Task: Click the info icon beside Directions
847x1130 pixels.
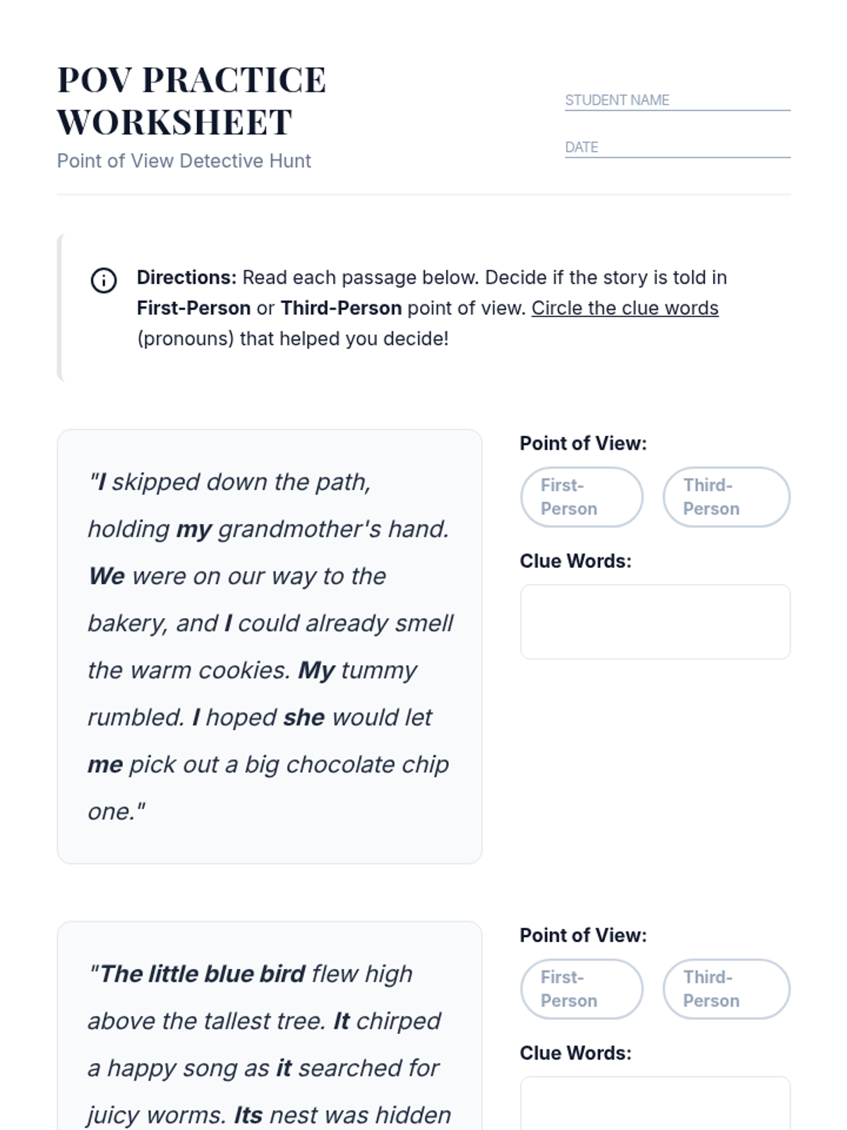Action: point(104,280)
